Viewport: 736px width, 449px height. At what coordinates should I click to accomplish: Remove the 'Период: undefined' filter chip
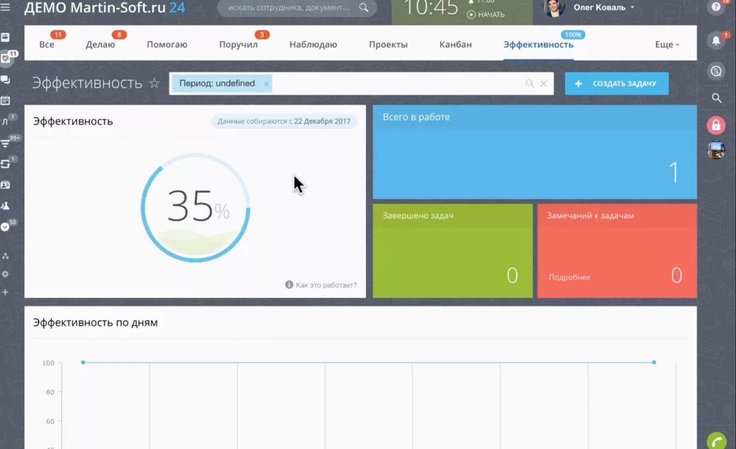tap(266, 84)
